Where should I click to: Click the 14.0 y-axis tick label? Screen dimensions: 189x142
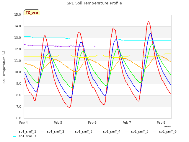click(x=18, y=26)
